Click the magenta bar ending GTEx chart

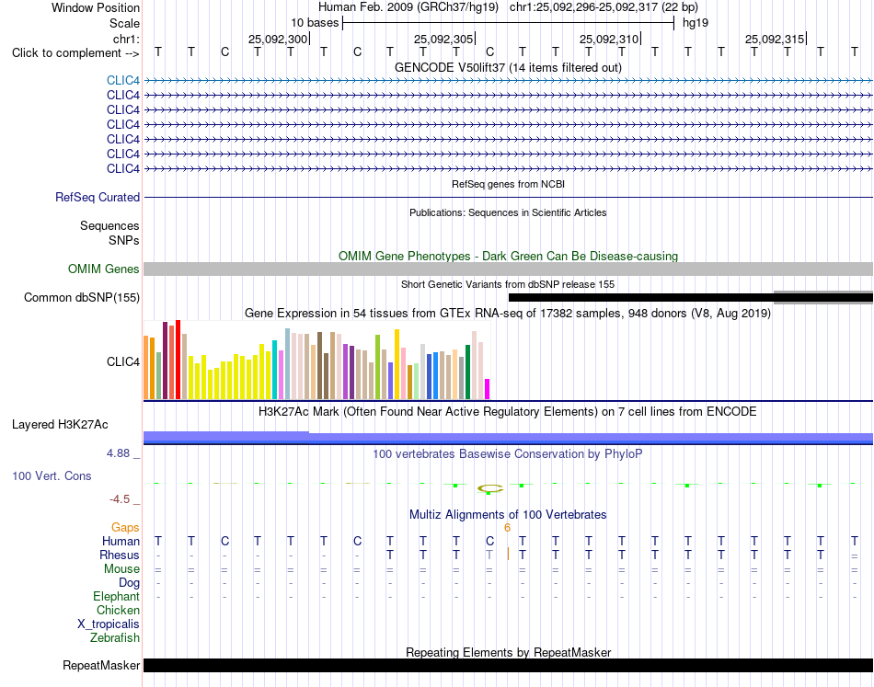(x=488, y=389)
